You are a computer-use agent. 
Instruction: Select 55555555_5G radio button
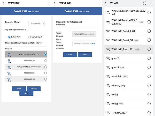[45, 61]
